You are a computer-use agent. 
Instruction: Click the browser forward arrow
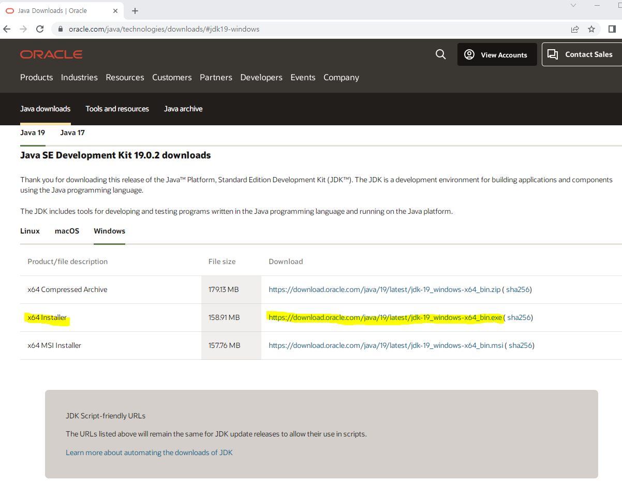(23, 29)
